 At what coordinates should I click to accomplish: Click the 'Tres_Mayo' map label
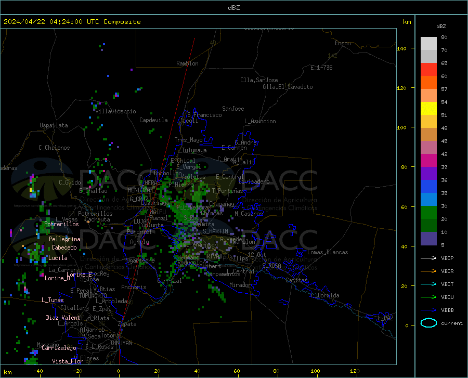[188, 140]
